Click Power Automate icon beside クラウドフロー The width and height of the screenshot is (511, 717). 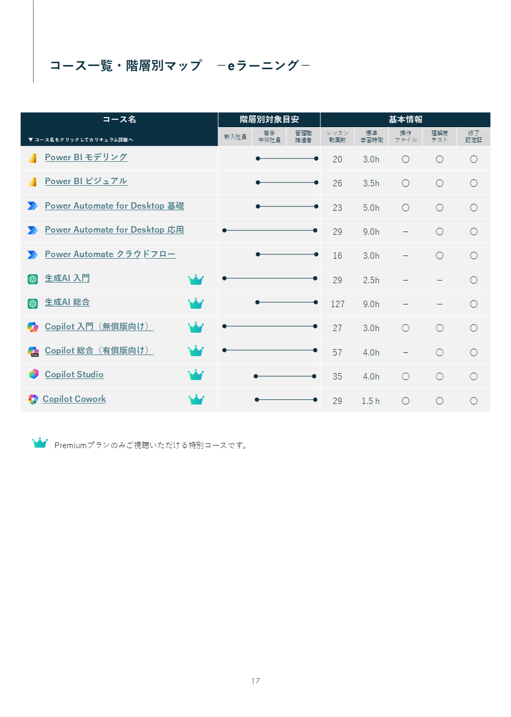[33, 255]
